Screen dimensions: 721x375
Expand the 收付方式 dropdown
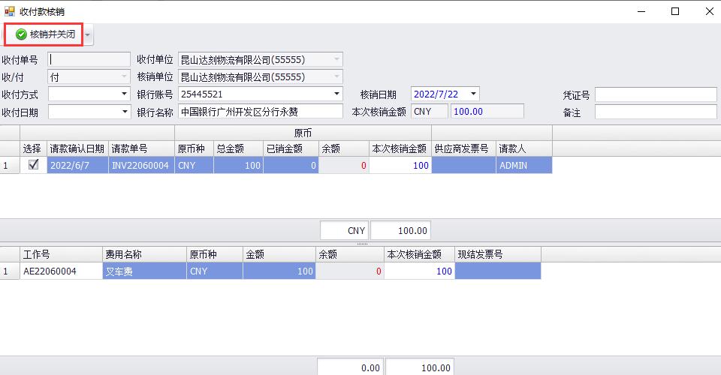coord(124,94)
